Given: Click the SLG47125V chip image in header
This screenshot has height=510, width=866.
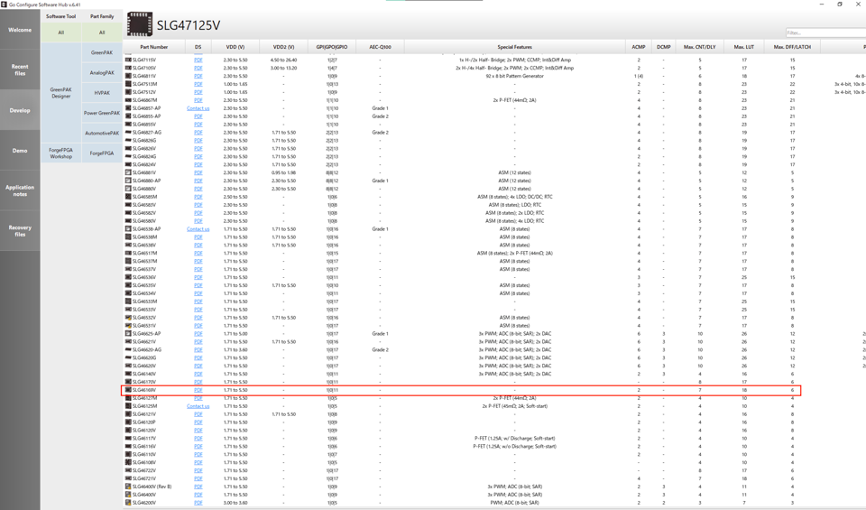Looking at the screenshot, I should tap(140, 24).
